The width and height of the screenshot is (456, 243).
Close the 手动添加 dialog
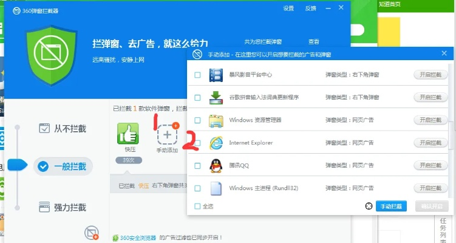(x=444, y=53)
